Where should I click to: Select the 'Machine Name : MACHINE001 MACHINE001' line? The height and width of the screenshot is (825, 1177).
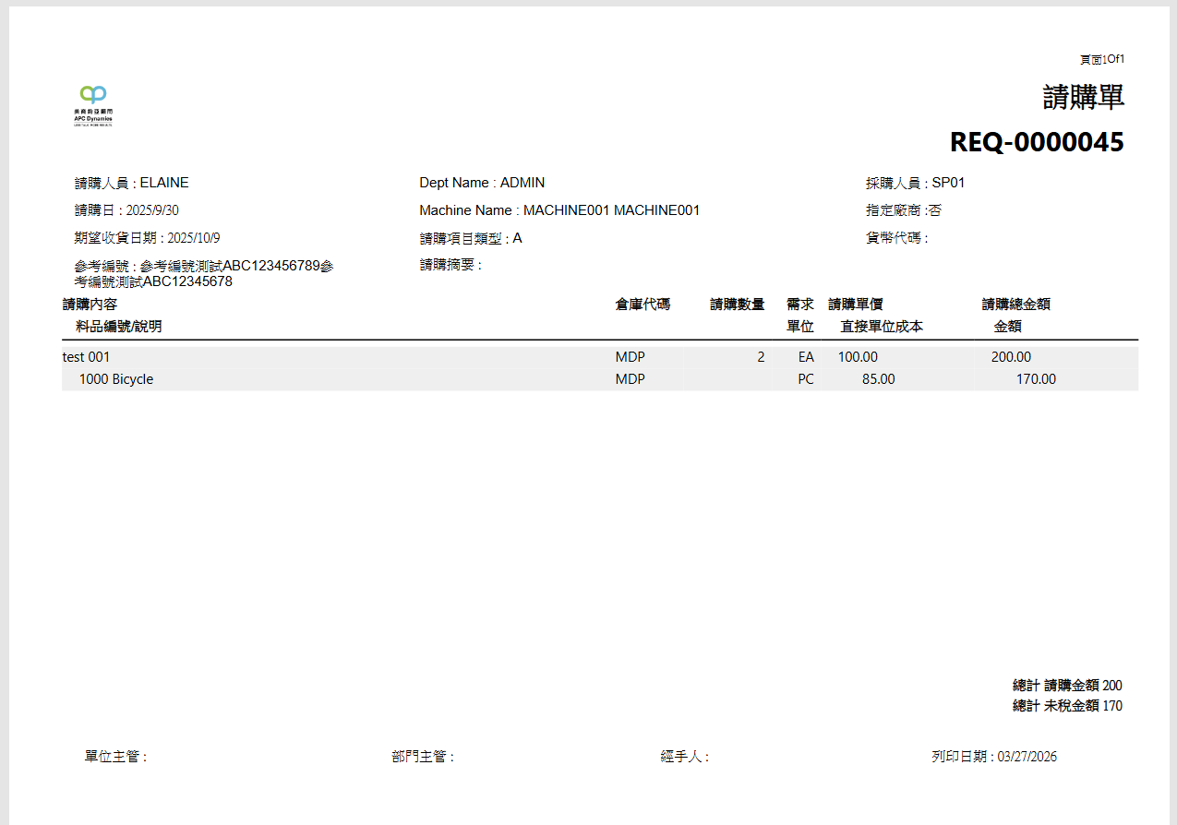click(x=559, y=210)
